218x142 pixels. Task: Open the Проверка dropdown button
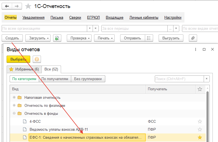[x=79, y=38]
